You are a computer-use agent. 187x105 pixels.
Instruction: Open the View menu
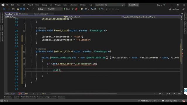(x=18, y=5)
